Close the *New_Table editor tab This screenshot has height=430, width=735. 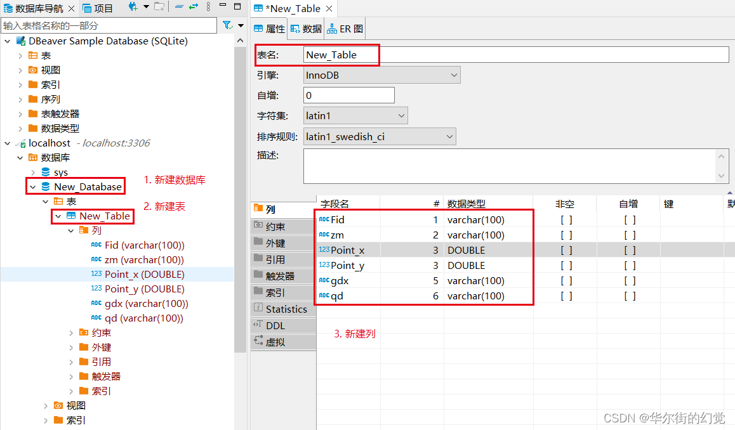[x=329, y=8]
